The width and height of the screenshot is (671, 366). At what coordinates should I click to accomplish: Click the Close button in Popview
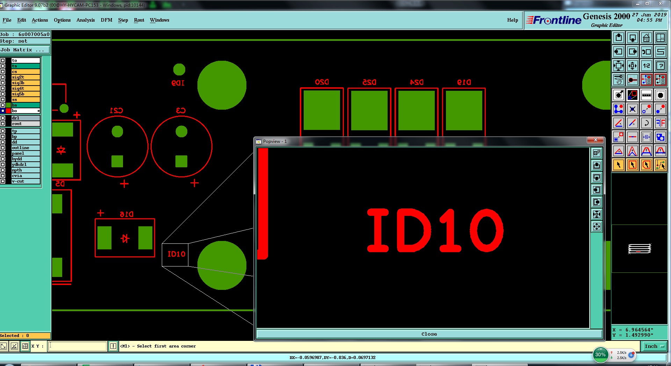[429, 334]
